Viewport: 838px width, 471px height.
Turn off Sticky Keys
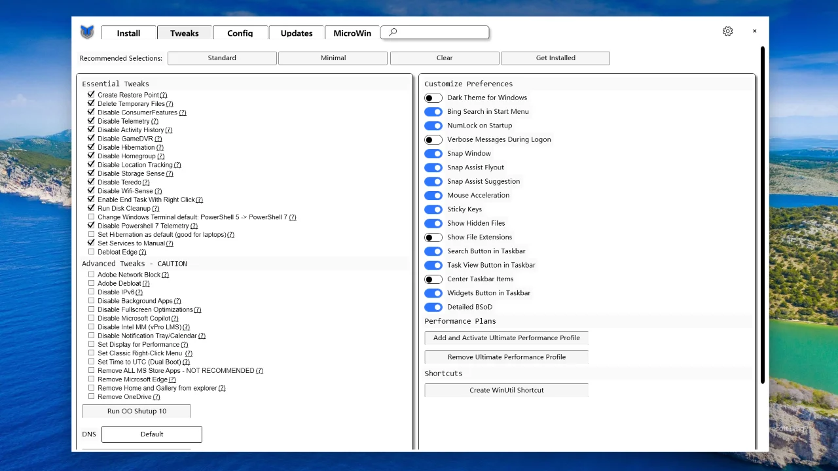(433, 209)
